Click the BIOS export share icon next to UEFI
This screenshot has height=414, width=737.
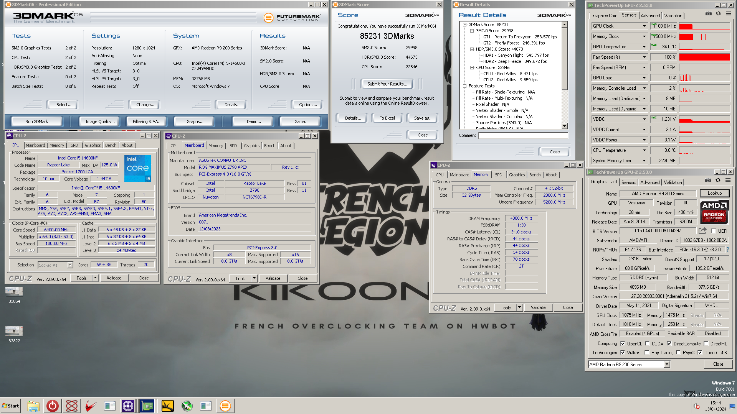(702, 231)
